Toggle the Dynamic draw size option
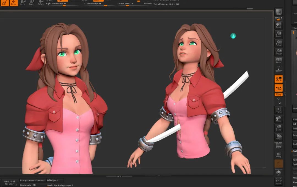 [148, 3]
